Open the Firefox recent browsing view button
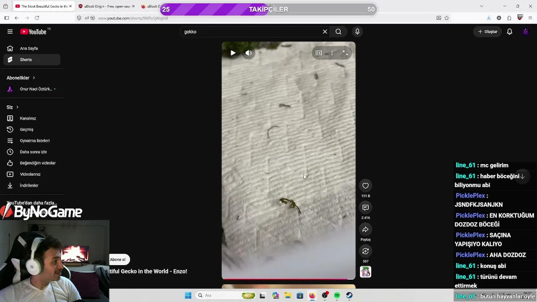This screenshot has width=537, height=302. pyautogui.click(x=5, y=6)
